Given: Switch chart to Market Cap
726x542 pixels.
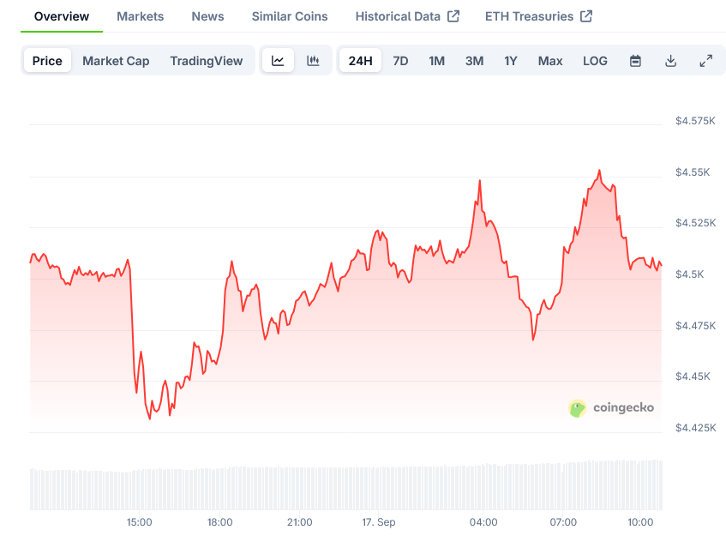Looking at the screenshot, I should (116, 61).
